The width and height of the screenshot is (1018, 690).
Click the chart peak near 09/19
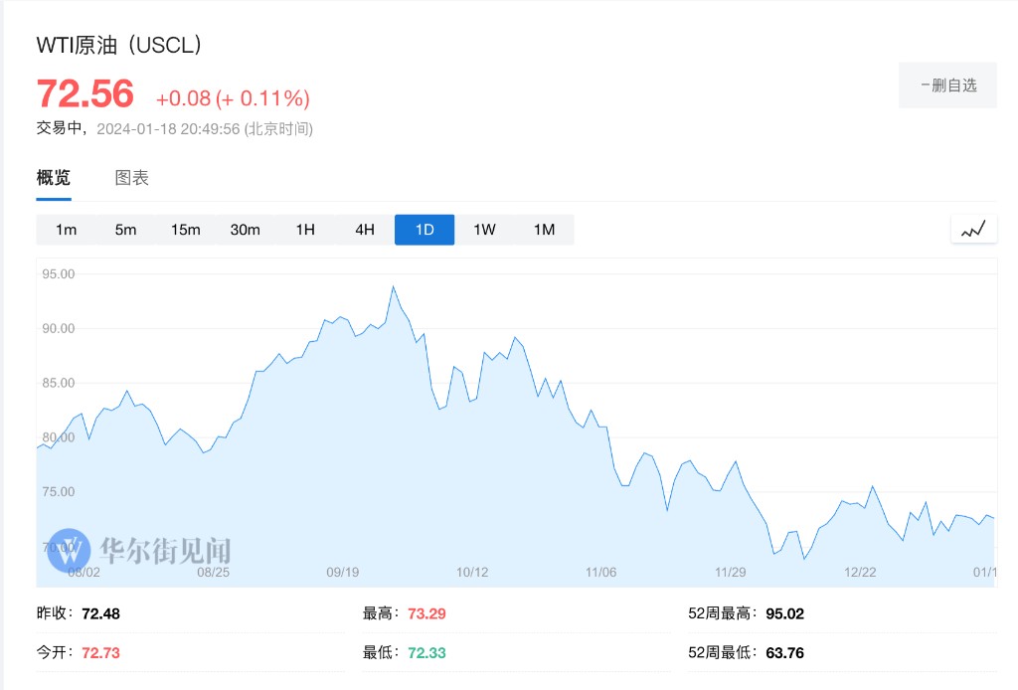(x=393, y=287)
